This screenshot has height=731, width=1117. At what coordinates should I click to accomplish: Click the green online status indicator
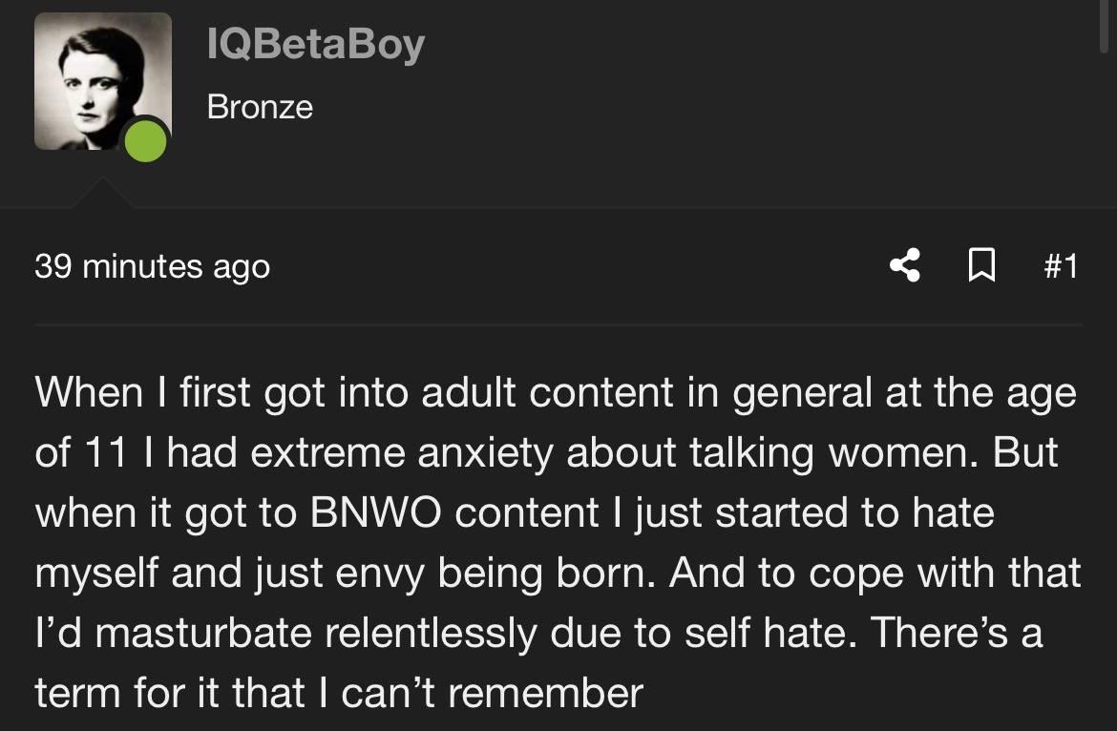pyautogui.click(x=145, y=141)
